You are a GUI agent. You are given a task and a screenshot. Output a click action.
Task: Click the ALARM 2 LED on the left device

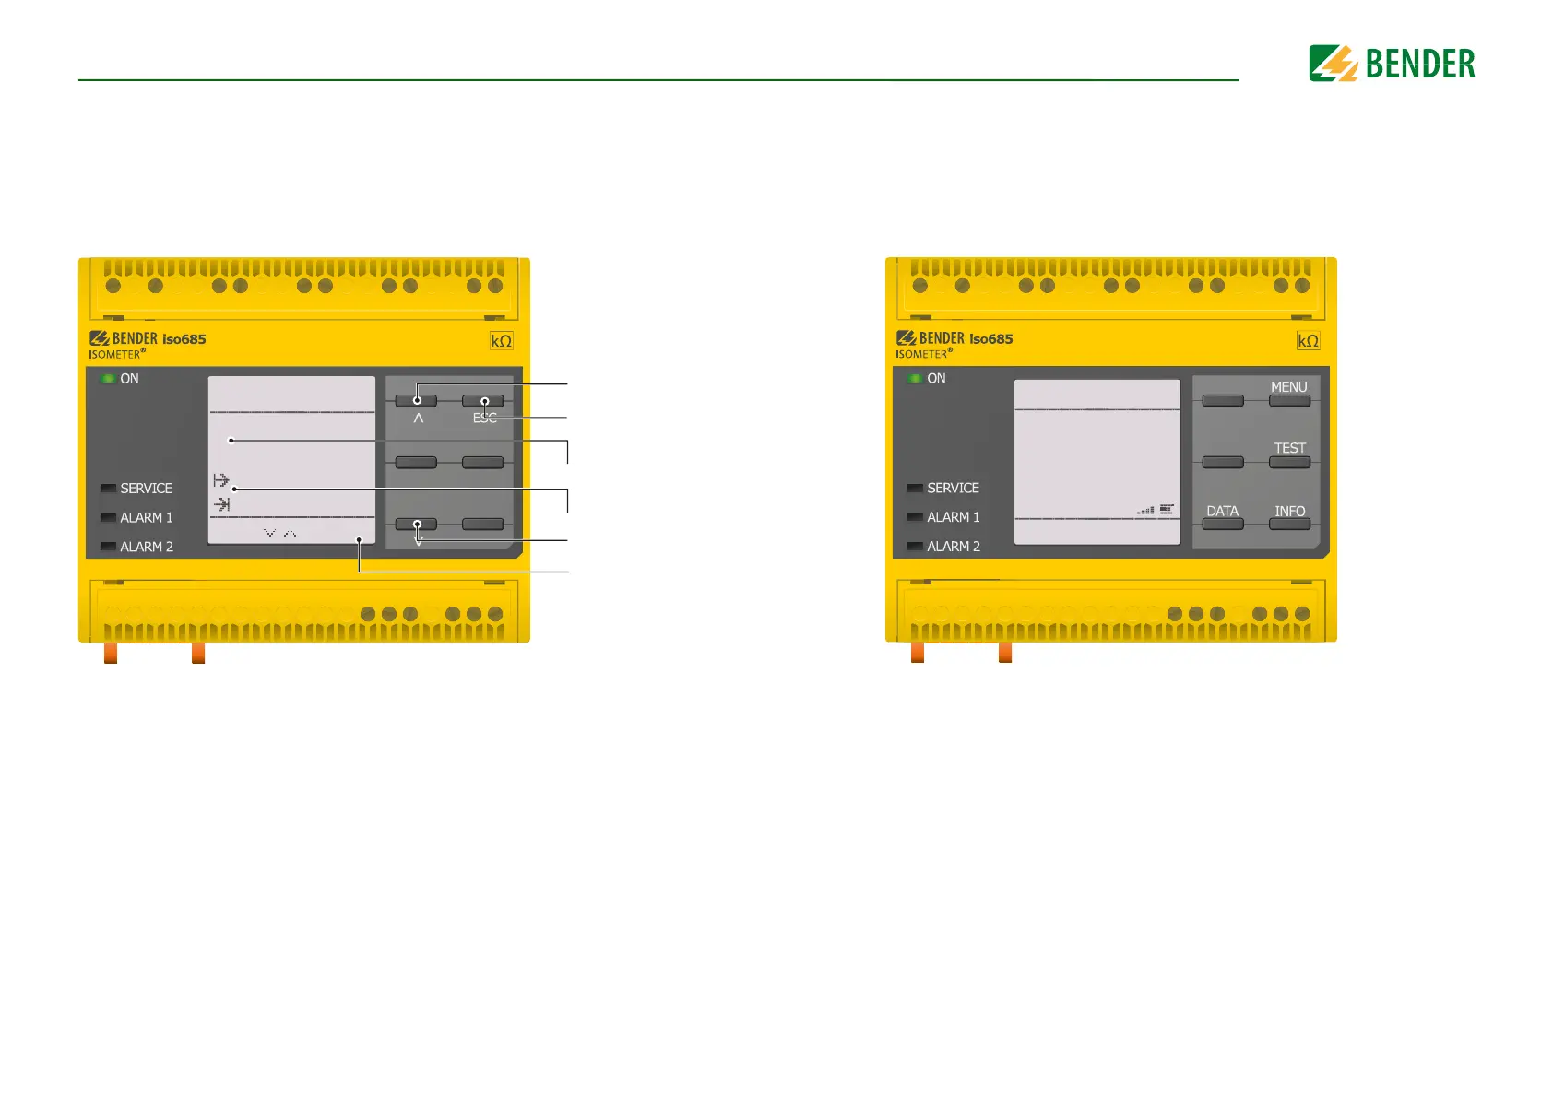point(108,547)
